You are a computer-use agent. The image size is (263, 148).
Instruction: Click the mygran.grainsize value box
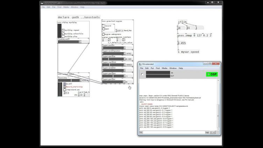pyautogui.click(x=128, y=59)
